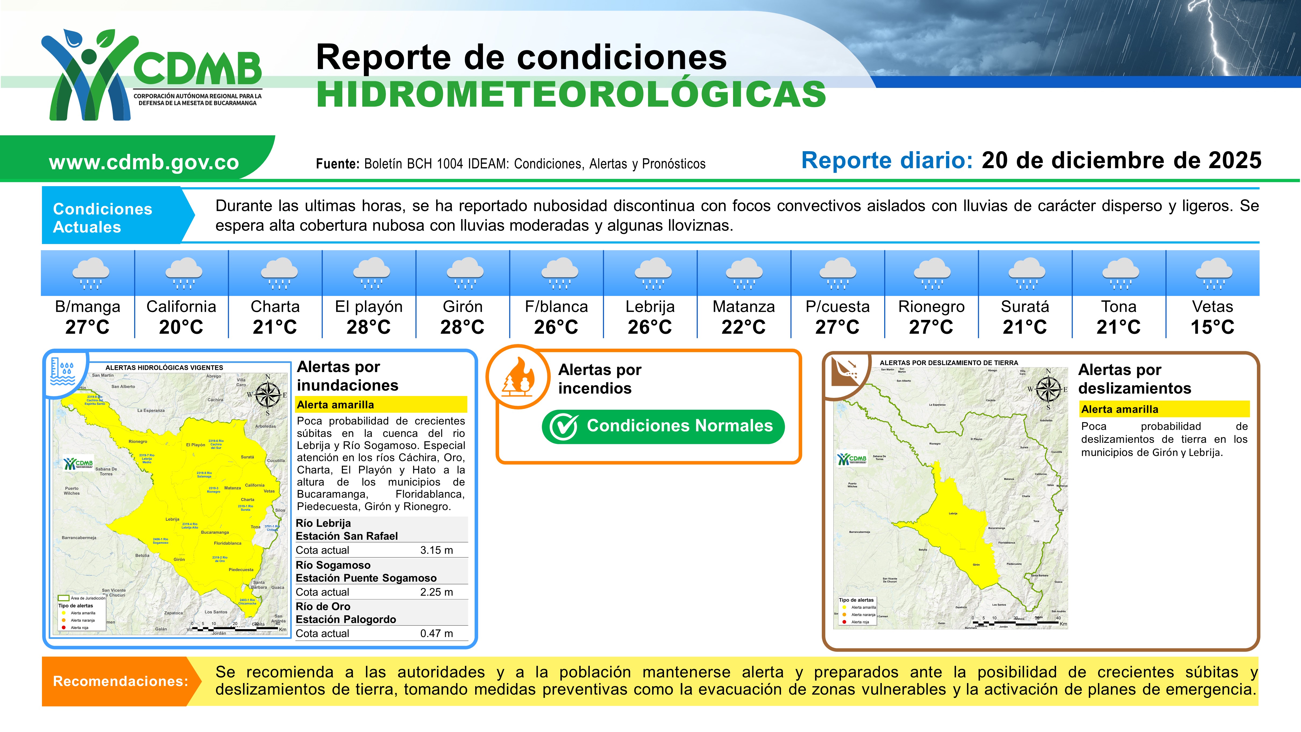Open the www.cdmb.gov.co website link
The height and width of the screenshot is (732, 1301).
[144, 162]
